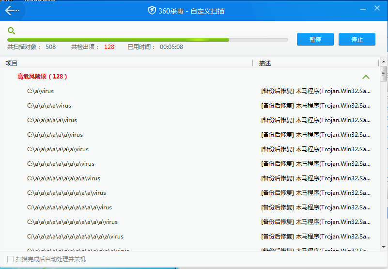Select row C:\a\a\a\a\a\a\a\a\a\a\a\a\virus
The width and height of the screenshot is (388, 269).
[x=189, y=222]
